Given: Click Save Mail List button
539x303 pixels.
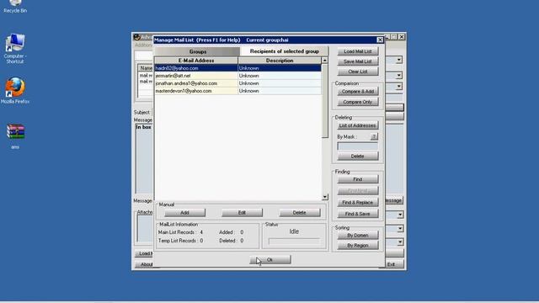Looking at the screenshot, I should coord(357,61).
